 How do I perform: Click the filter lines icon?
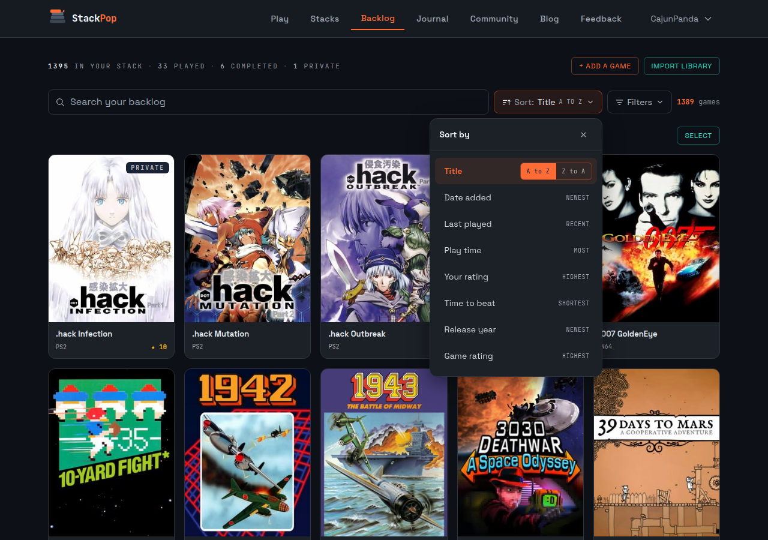619,103
